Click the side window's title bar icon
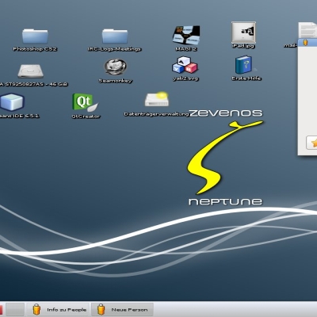 [306, 42]
